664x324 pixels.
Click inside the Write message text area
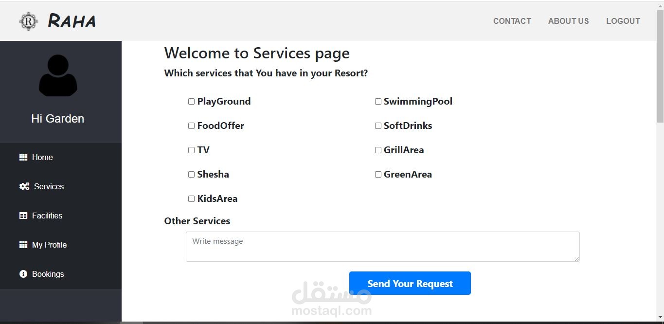pyautogui.click(x=382, y=246)
